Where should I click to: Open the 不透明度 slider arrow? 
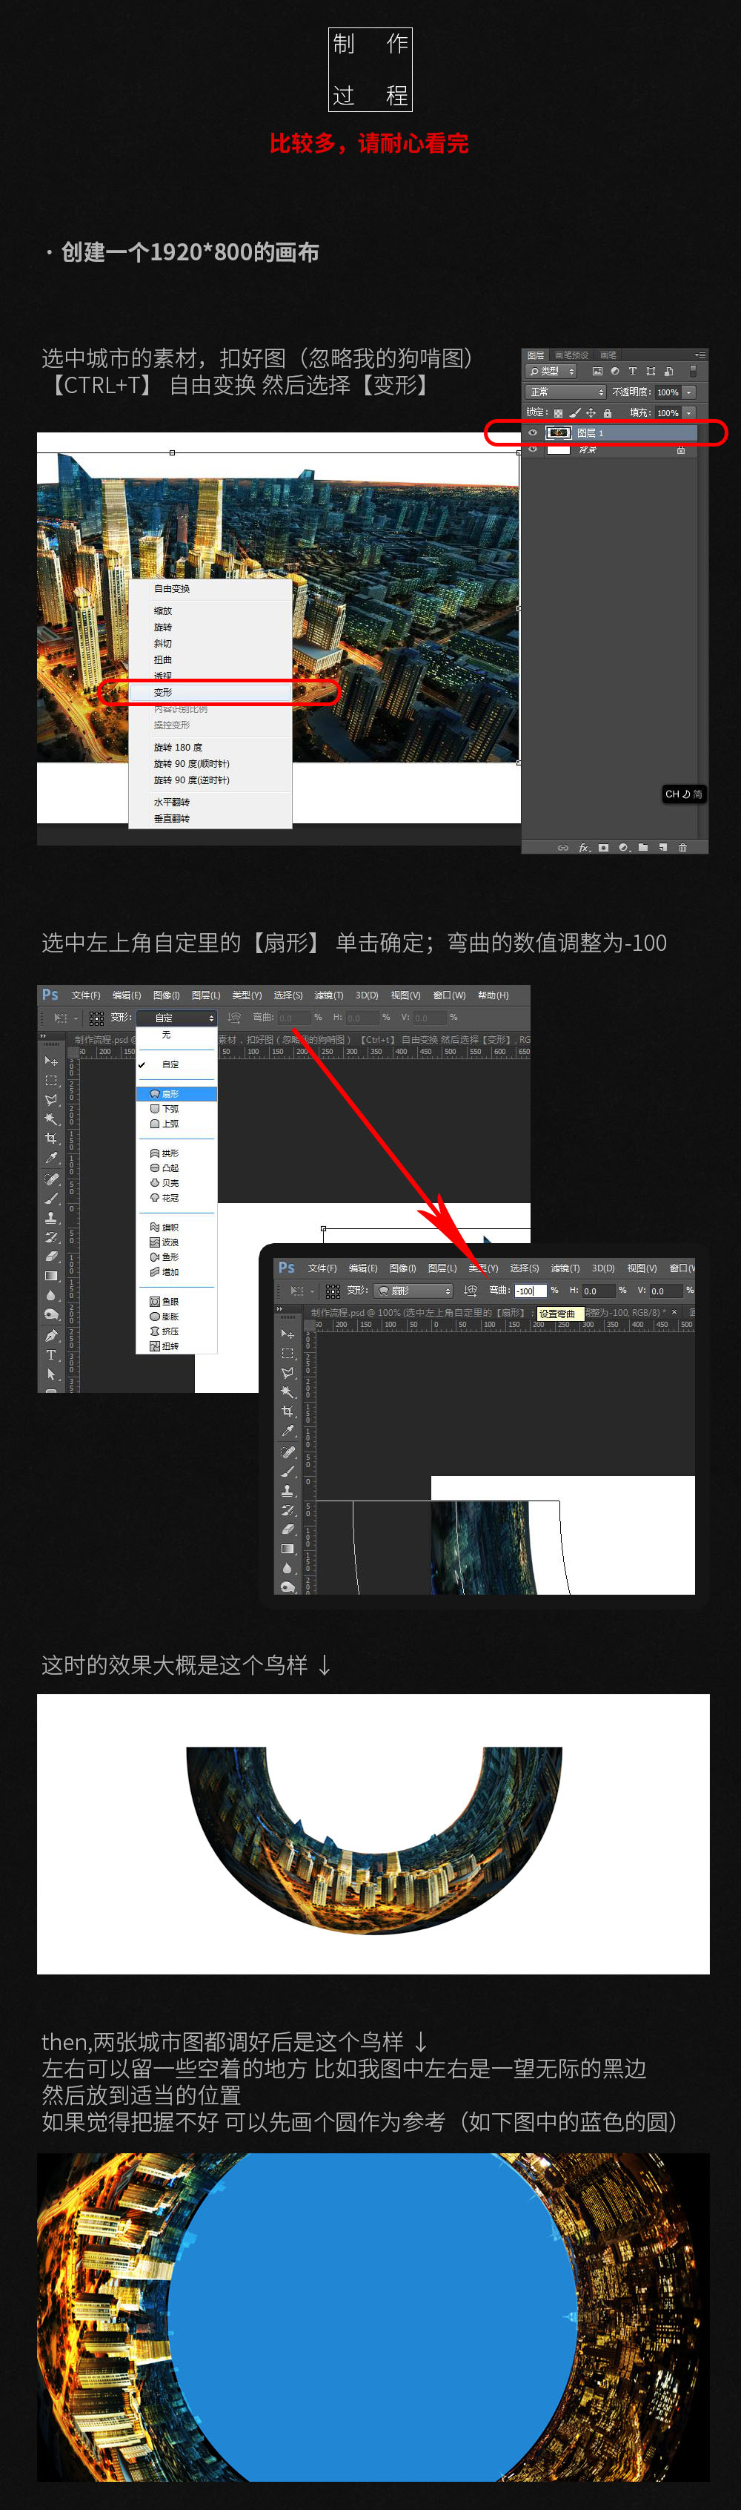689,392
